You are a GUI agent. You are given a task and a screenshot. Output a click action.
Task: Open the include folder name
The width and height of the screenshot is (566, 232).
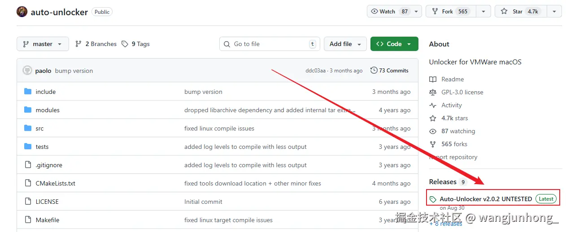(x=46, y=92)
